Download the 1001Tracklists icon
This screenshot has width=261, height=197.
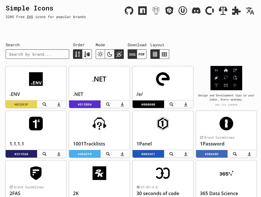click(x=122, y=154)
